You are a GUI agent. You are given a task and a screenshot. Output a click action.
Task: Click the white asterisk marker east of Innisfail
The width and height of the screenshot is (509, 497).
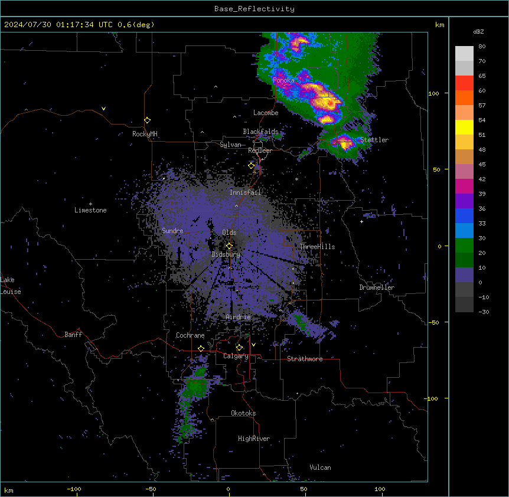coord(296,179)
